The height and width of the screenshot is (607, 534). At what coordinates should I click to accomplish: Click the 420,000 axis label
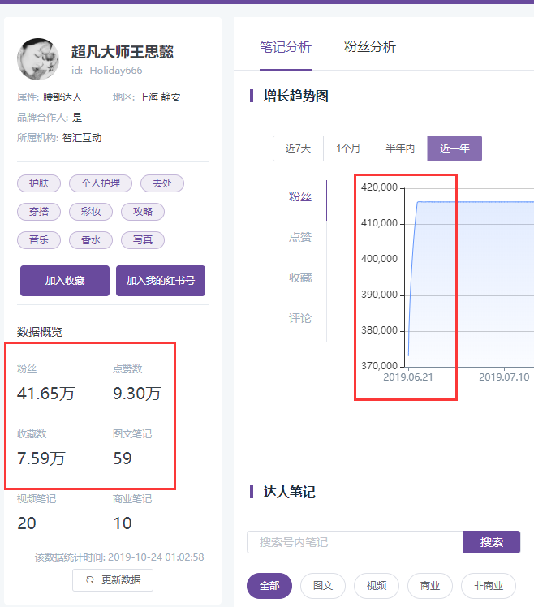click(380, 187)
